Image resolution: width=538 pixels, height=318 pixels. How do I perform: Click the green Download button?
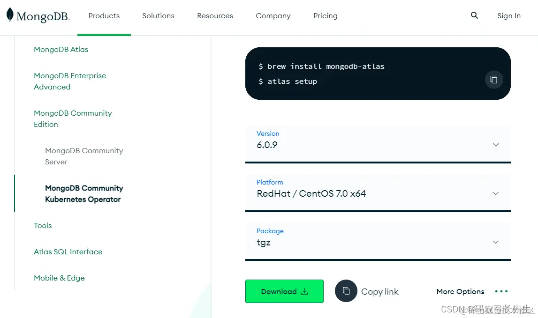point(284,291)
